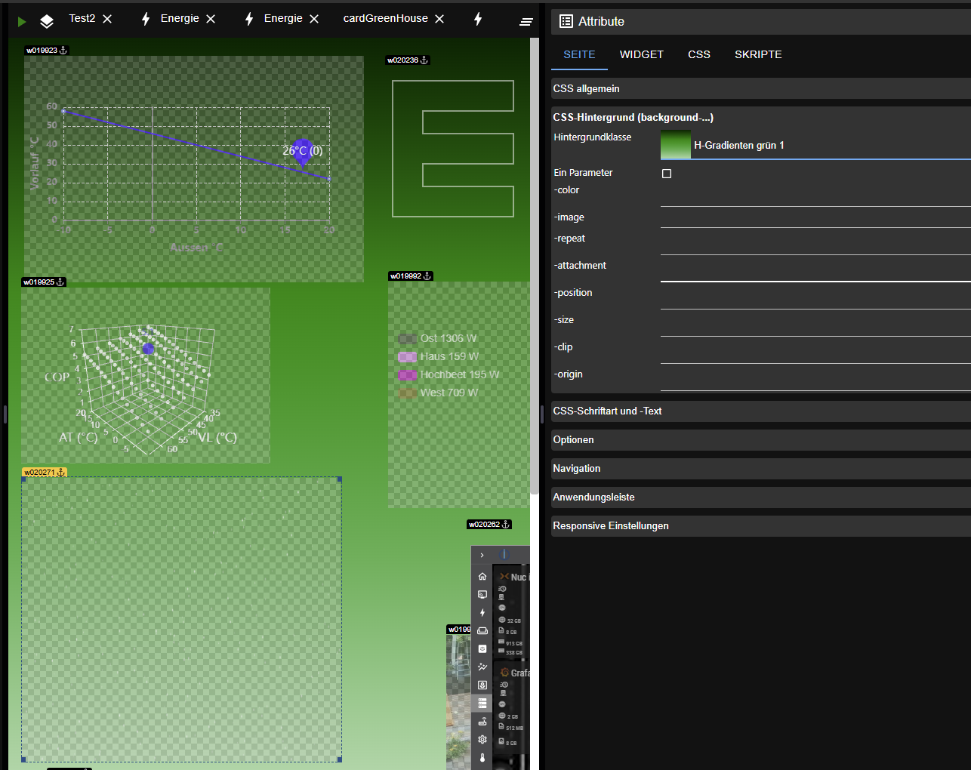
Task: Open the stacked-lines menu icon above canvas
Action: tap(526, 22)
